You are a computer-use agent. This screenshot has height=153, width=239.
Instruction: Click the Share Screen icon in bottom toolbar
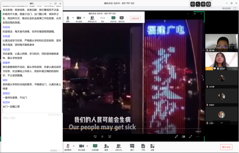tap(95, 147)
